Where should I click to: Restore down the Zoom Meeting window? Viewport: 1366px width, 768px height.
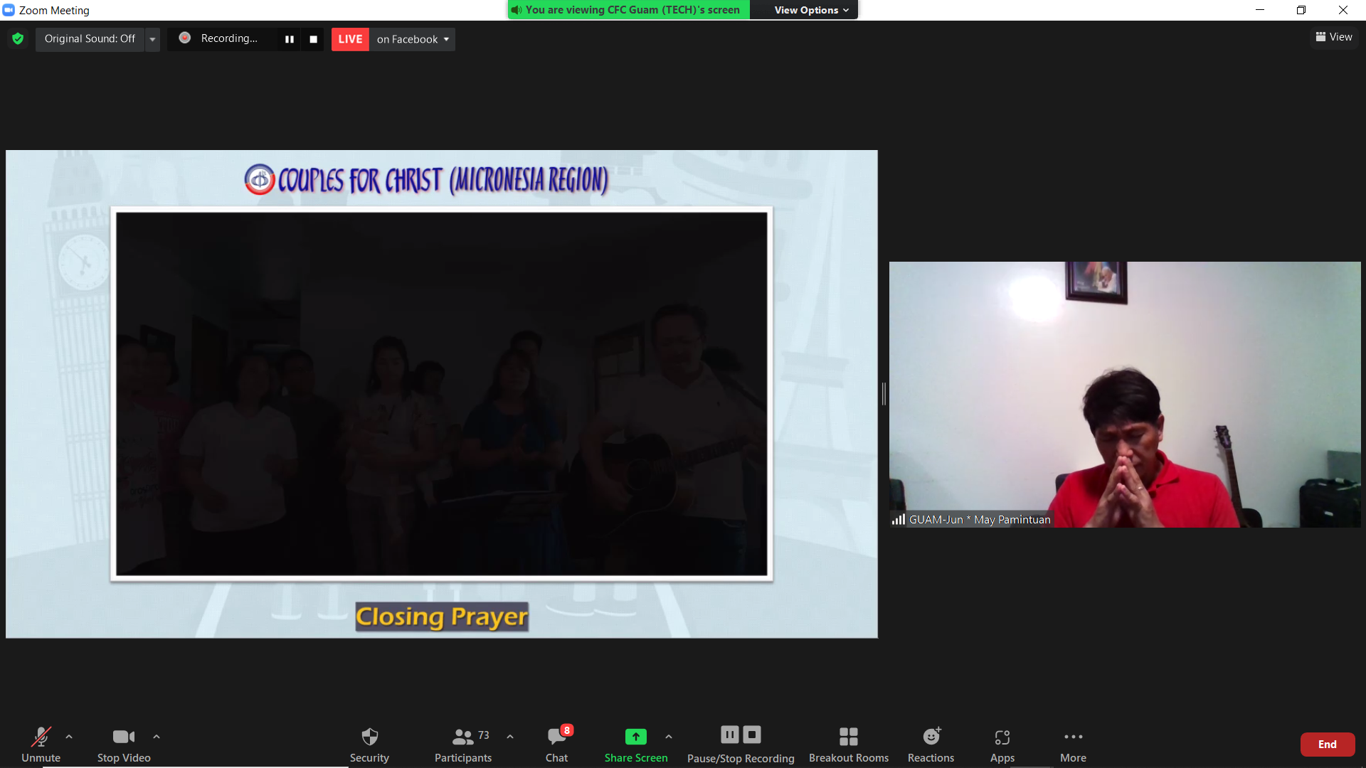1301,10
